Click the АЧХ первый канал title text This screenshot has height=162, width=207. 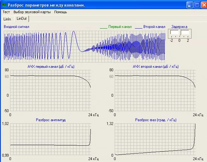pyautogui.click(x=51, y=67)
